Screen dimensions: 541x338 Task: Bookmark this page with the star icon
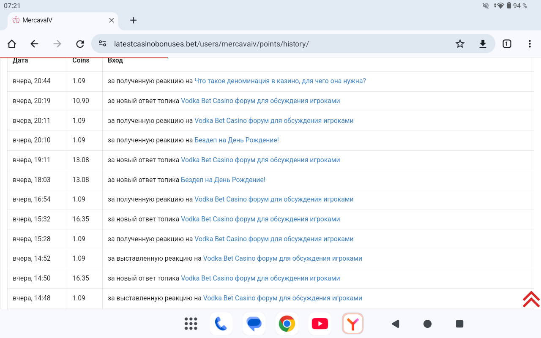pyautogui.click(x=460, y=44)
